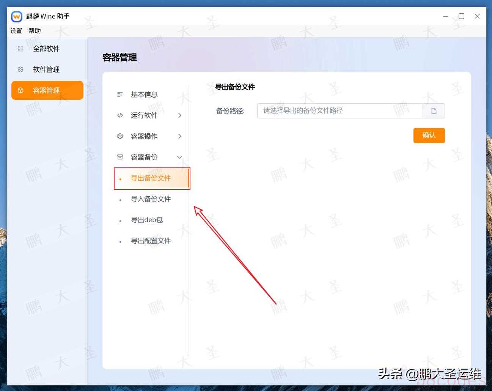Click the 确认 button
Image resolution: width=492 pixels, height=391 pixels.
point(429,136)
